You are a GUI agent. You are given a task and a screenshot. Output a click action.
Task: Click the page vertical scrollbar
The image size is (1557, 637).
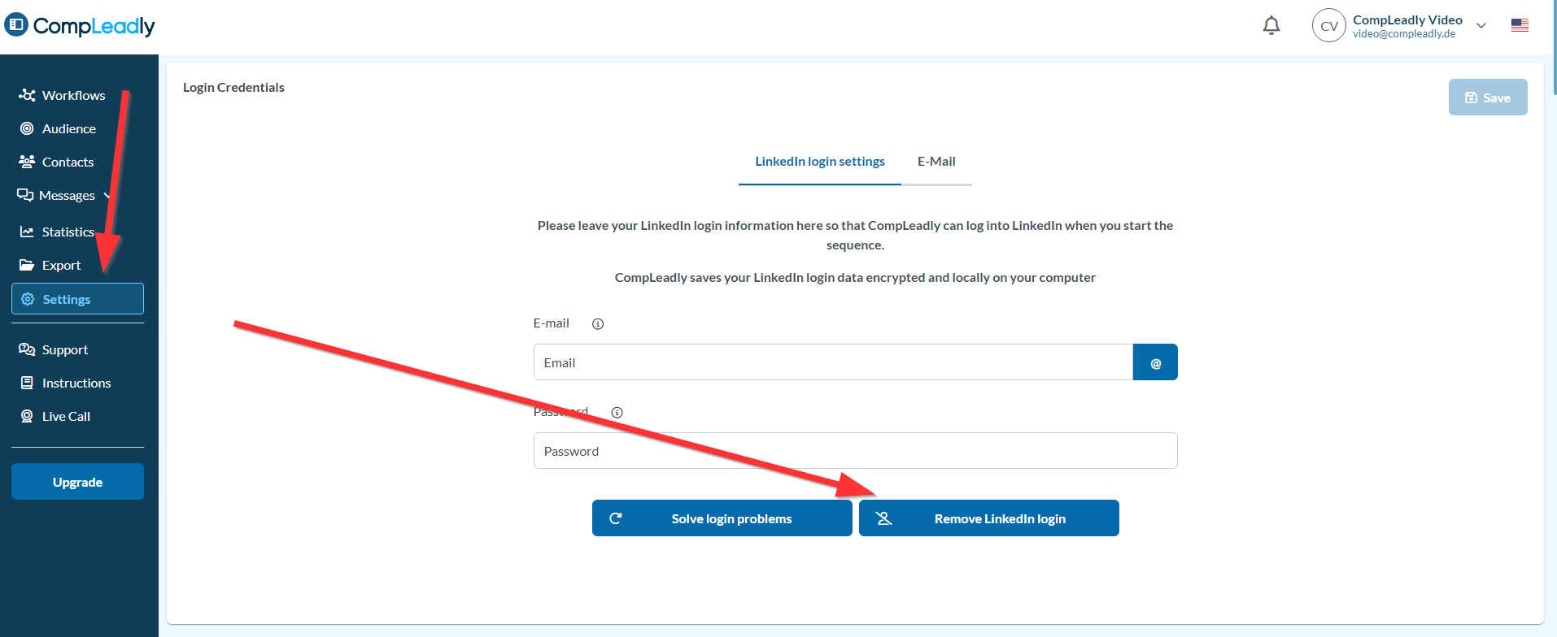1554,46
